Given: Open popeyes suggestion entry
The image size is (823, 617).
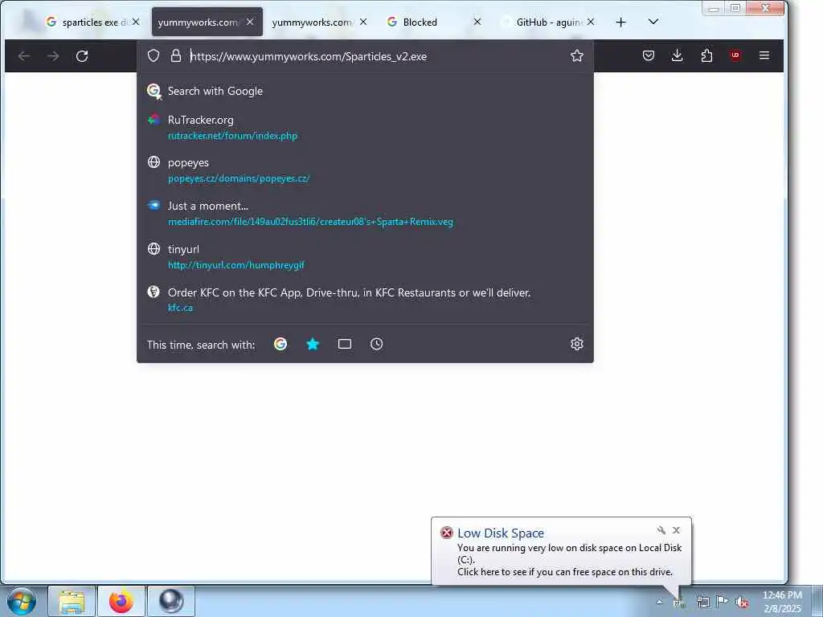Looking at the screenshot, I should click(365, 170).
